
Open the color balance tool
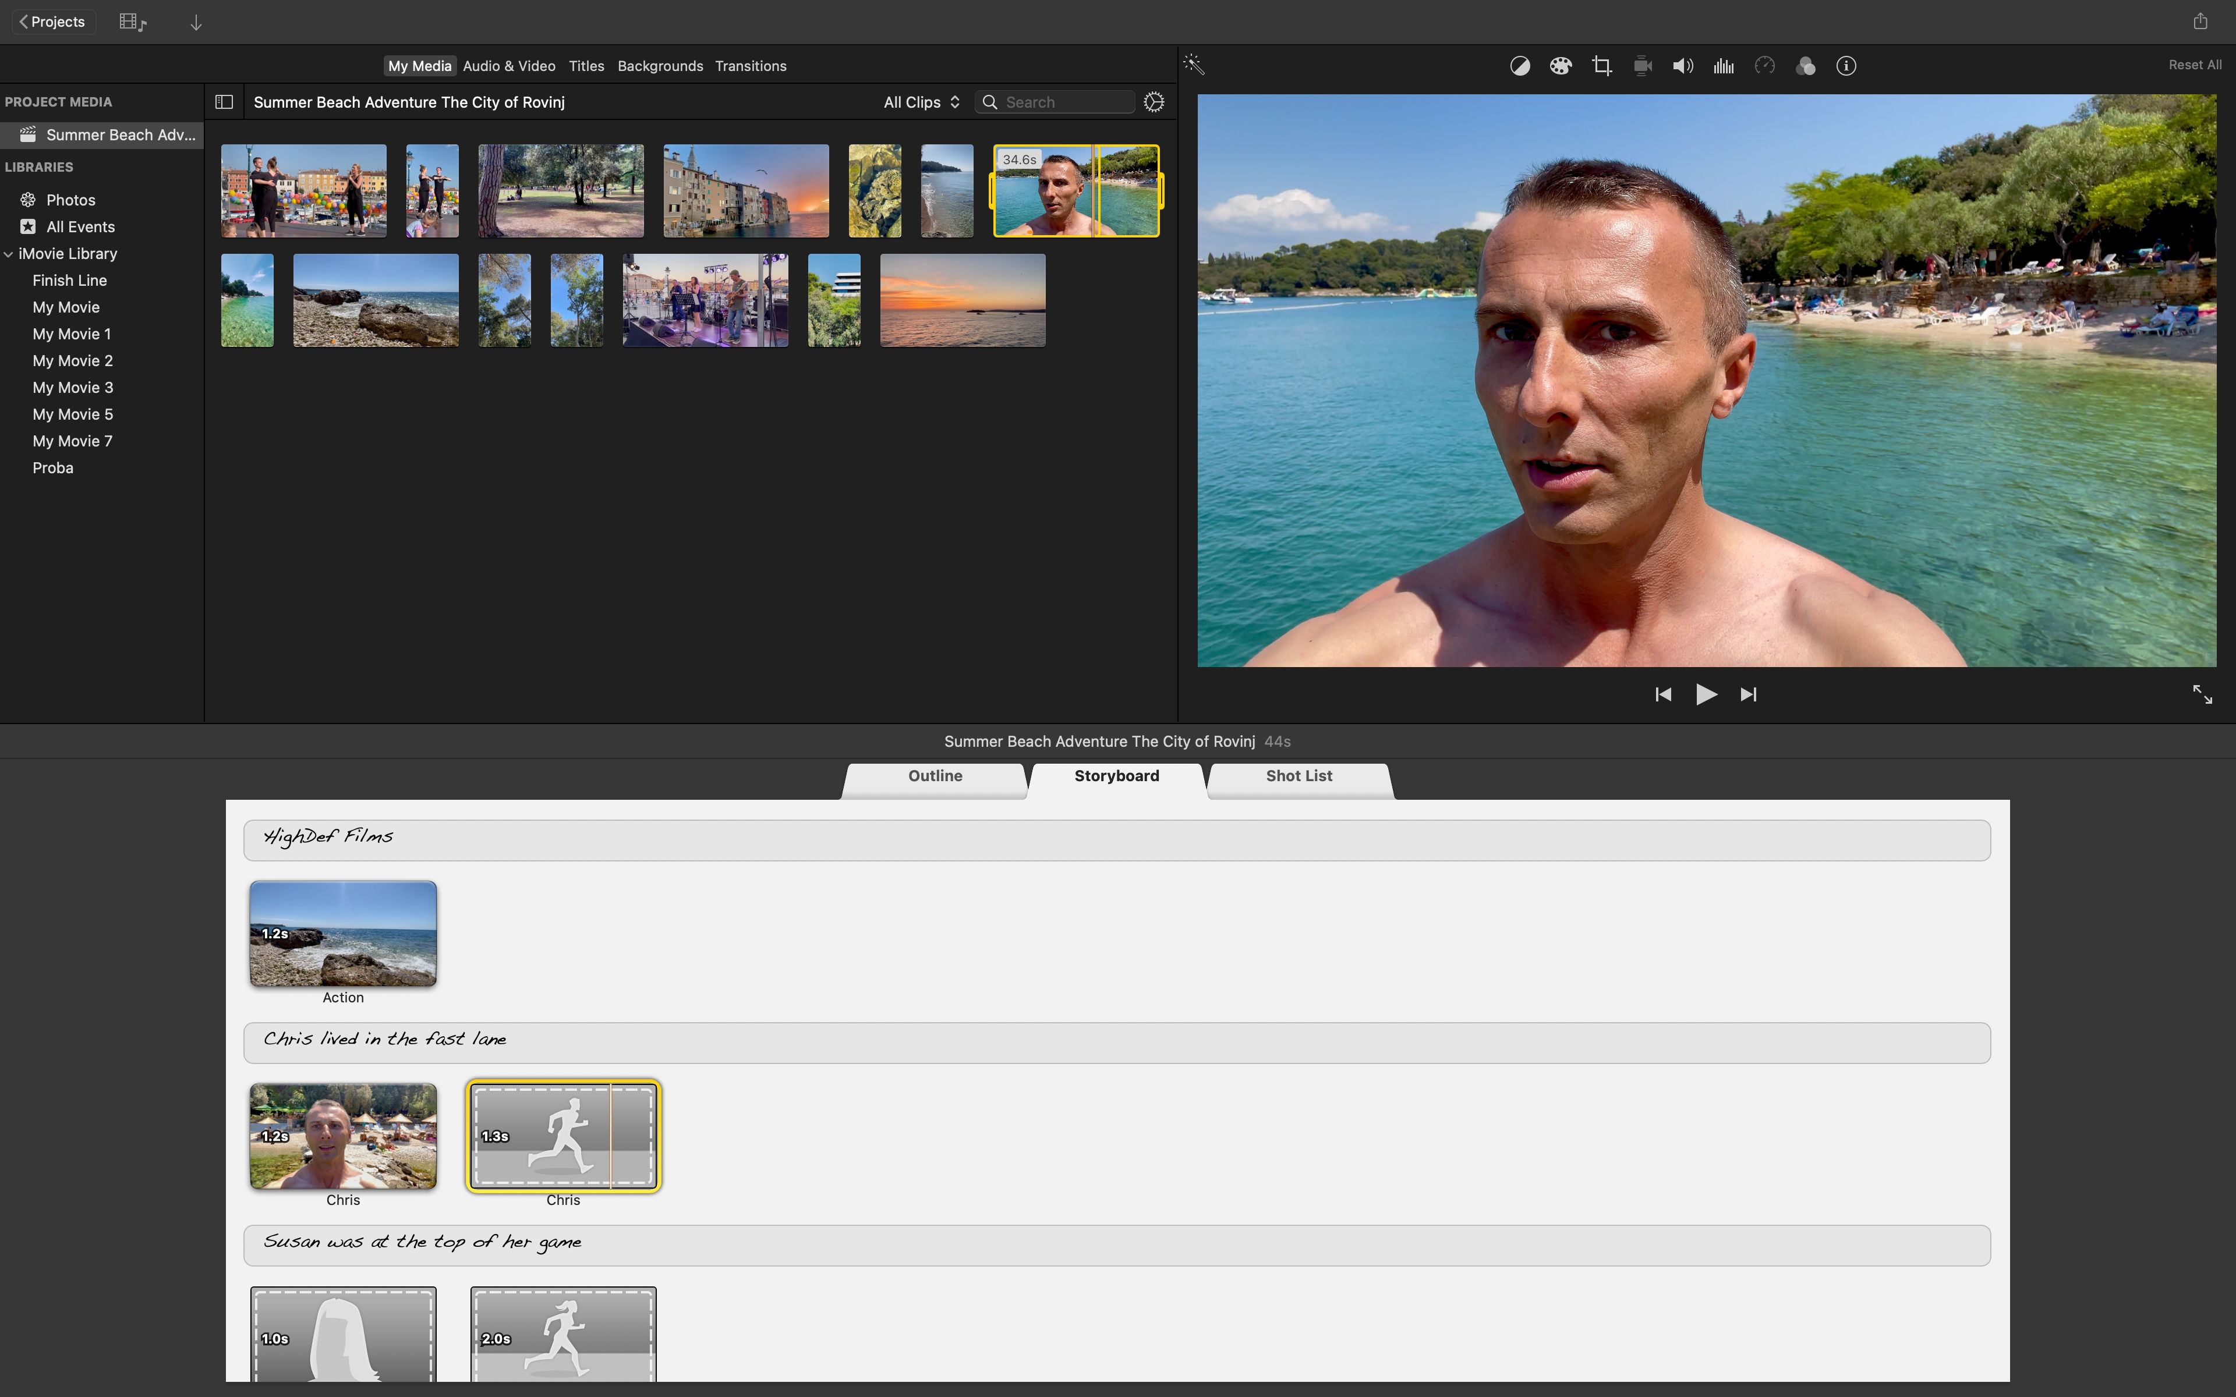coord(1520,66)
